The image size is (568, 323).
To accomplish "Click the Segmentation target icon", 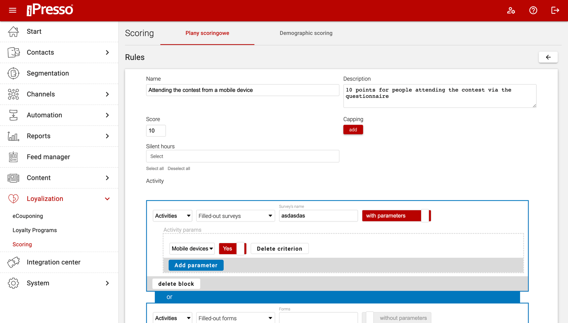I will coord(13,73).
